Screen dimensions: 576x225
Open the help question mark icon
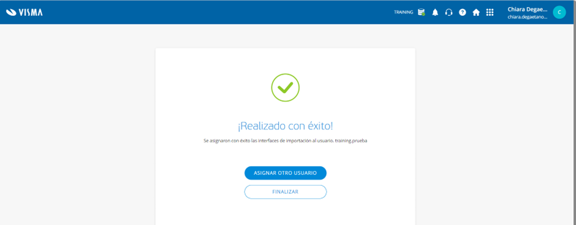point(463,12)
